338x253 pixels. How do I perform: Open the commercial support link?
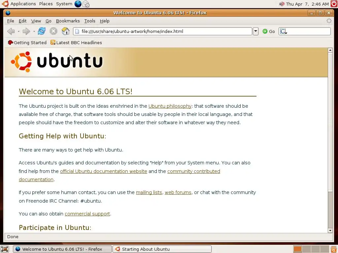87,214
